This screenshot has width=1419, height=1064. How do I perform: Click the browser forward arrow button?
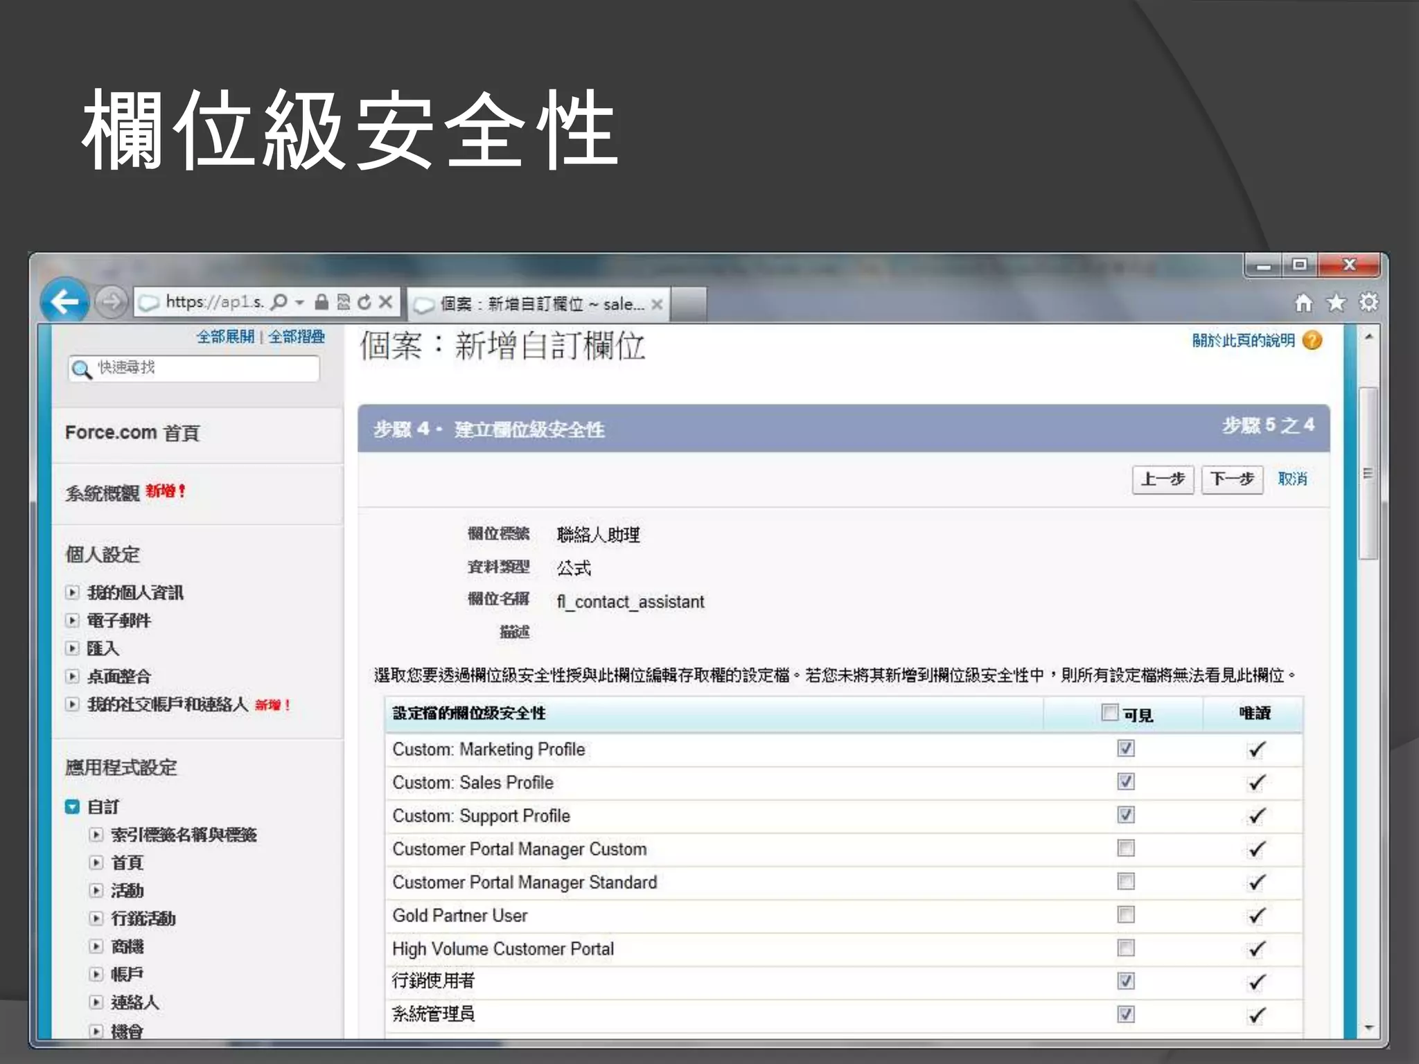pos(111,302)
